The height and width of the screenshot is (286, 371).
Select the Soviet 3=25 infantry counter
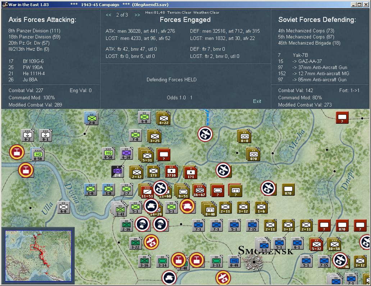pyautogui.click(x=155, y=136)
